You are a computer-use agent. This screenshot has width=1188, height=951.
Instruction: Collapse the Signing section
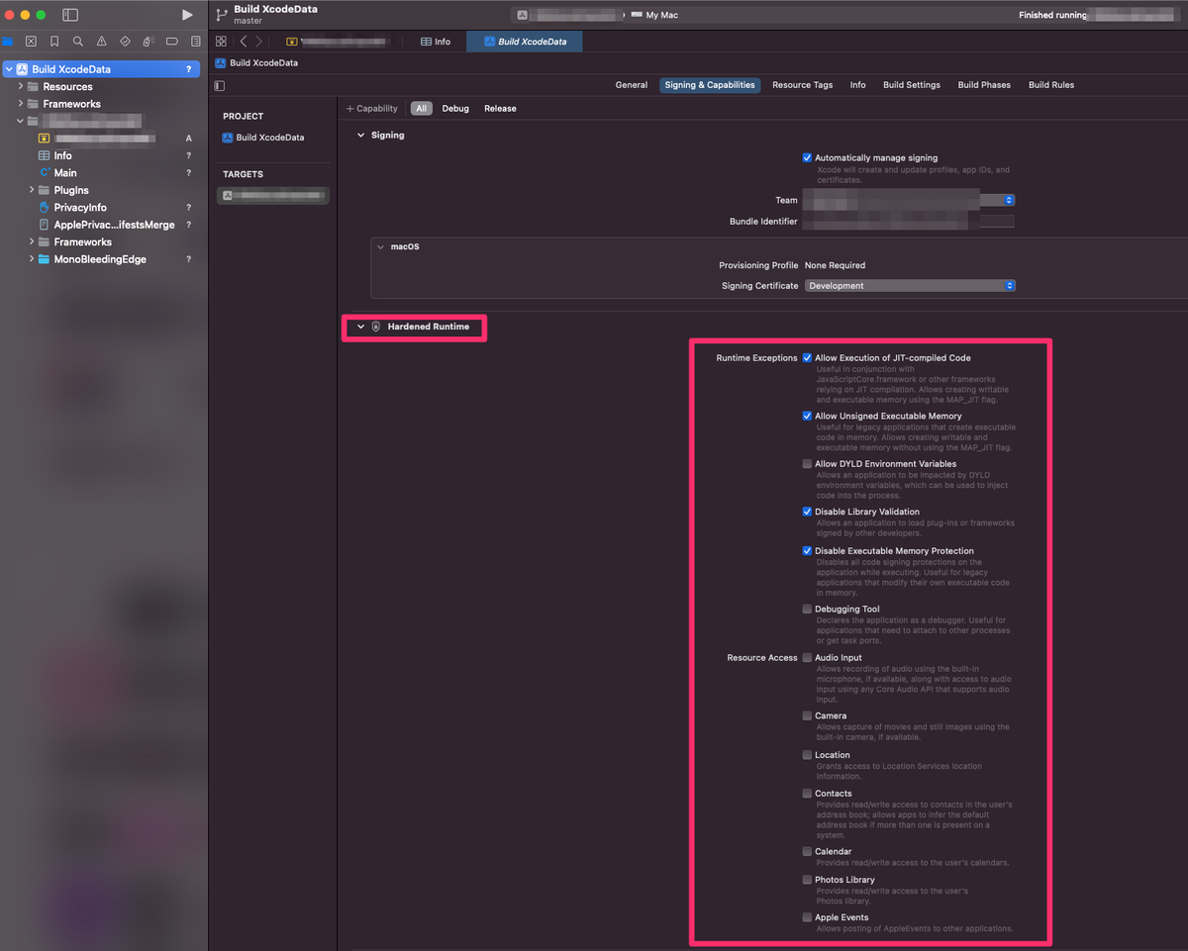tap(360, 136)
